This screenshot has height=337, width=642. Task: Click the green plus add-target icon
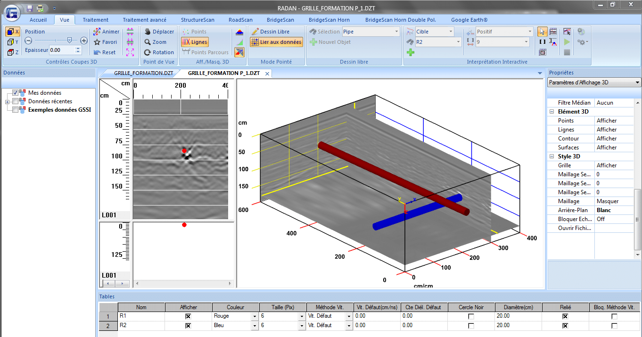pos(410,52)
